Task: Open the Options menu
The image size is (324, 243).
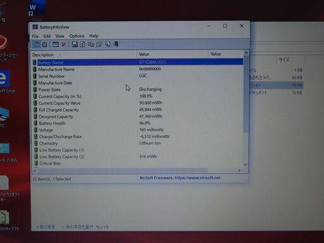Action: coord(77,36)
